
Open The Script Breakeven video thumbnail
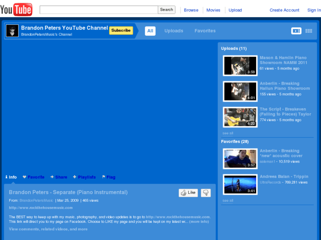click(x=240, y=117)
